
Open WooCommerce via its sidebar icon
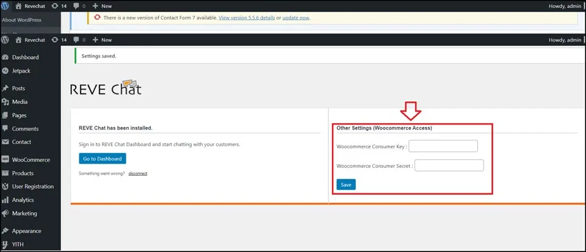tap(5, 160)
